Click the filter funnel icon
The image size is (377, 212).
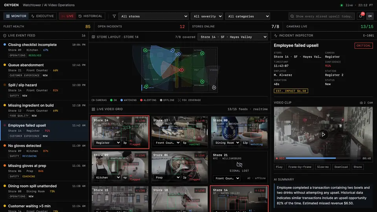[114, 16]
